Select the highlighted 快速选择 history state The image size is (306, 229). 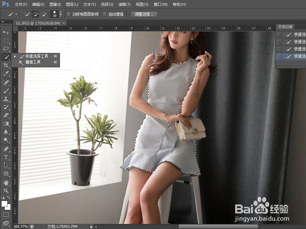click(291, 56)
